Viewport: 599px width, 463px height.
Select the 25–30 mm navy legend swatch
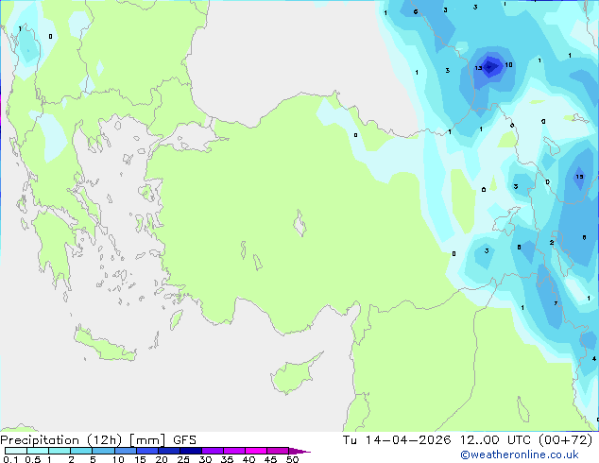pyautogui.click(x=191, y=451)
